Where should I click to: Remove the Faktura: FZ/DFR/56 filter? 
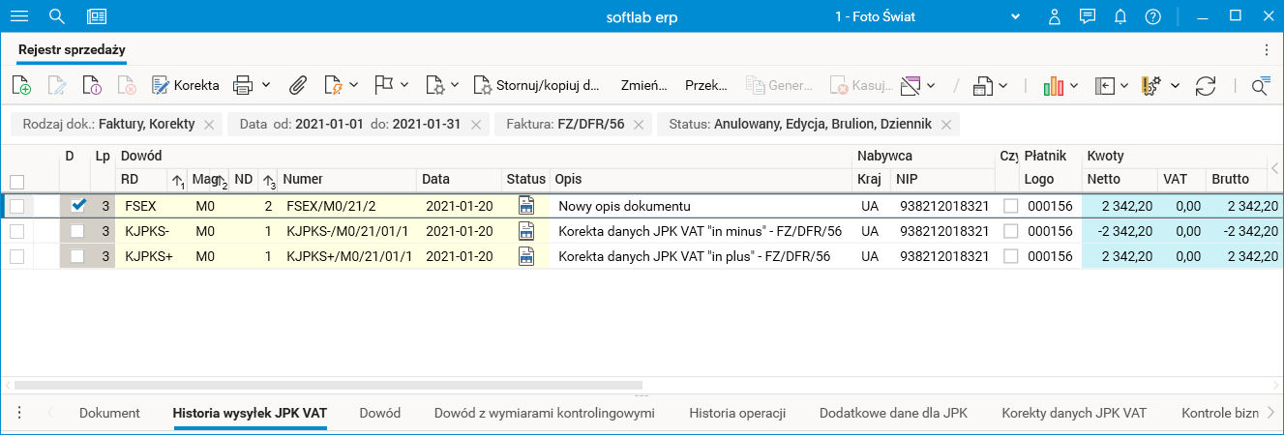point(638,125)
